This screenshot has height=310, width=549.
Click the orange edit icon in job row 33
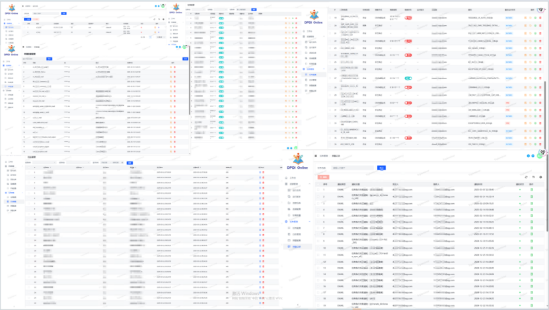tap(525, 123)
